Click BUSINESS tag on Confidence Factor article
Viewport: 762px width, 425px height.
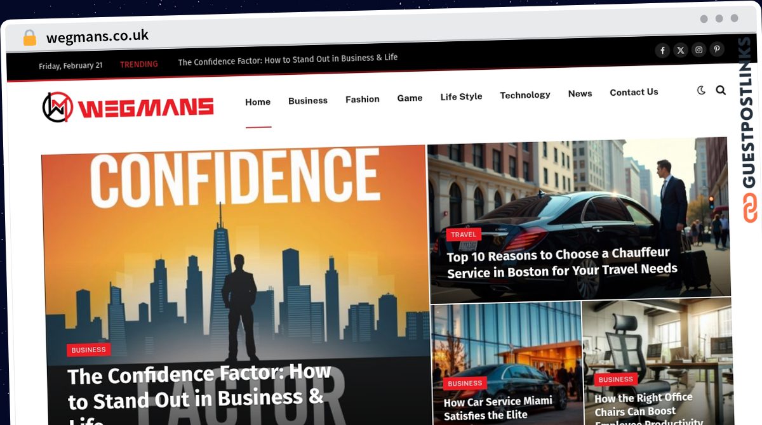[89, 350]
